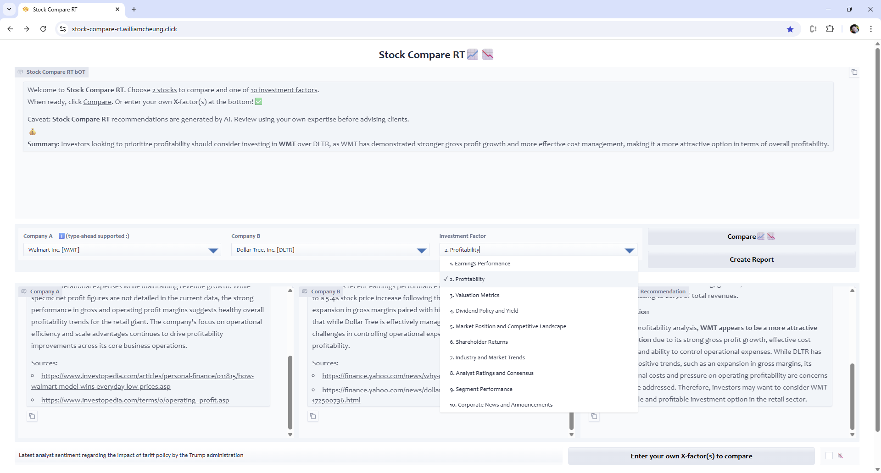Click the browser address bar URL
Screen dimensions: 881x473
124,29
